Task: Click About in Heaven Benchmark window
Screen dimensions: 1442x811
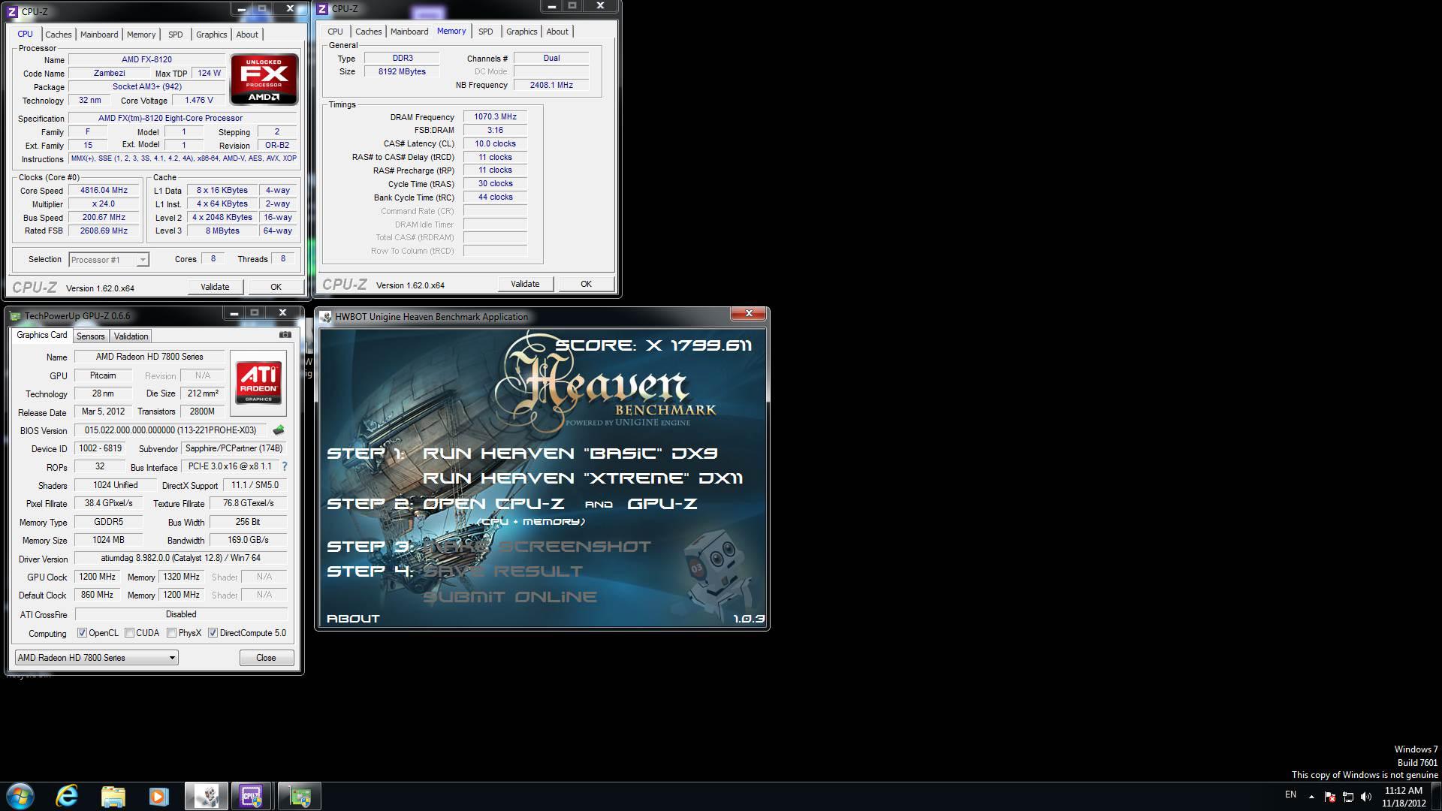Action: point(353,619)
